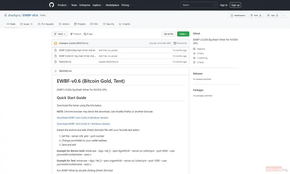
Task: Star the repository with Star button
Action: tap(273, 16)
